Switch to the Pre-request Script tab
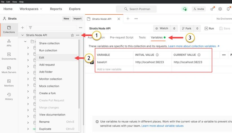Viewport: 232px width, 133px height. (122, 37)
